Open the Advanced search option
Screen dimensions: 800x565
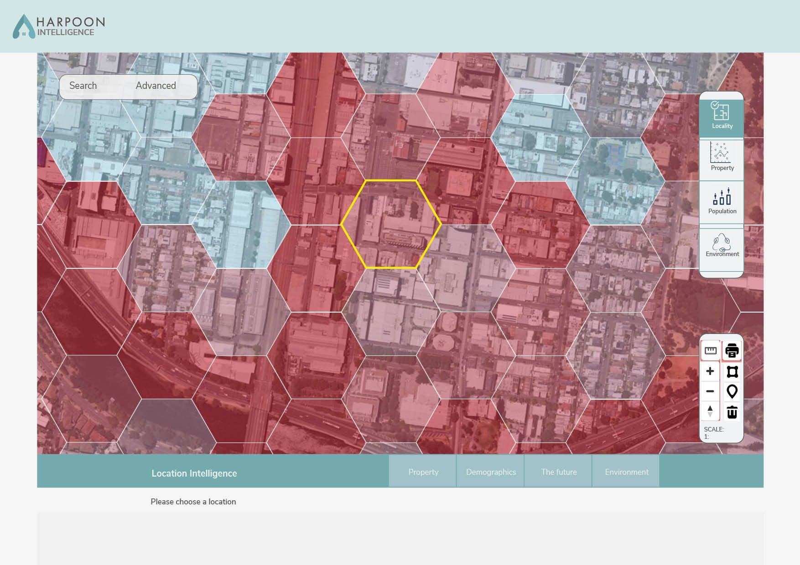pos(156,86)
